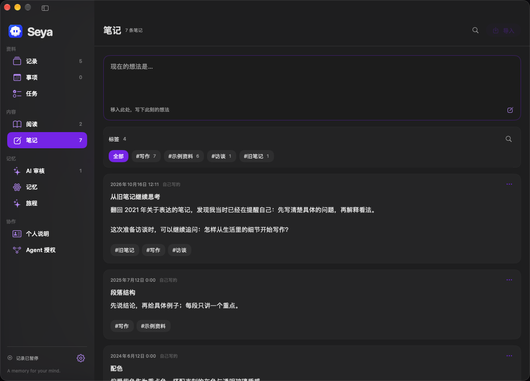The height and width of the screenshot is (381, 530).
Task: Click the 记录已暂停 recording status
Action: [23, 358]
